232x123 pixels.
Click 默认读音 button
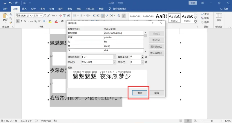coord(156,53)
